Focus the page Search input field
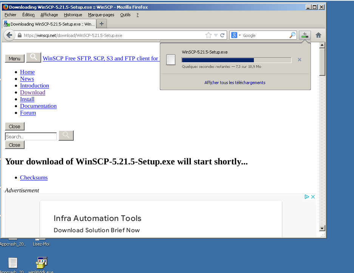 pos(31,136)
